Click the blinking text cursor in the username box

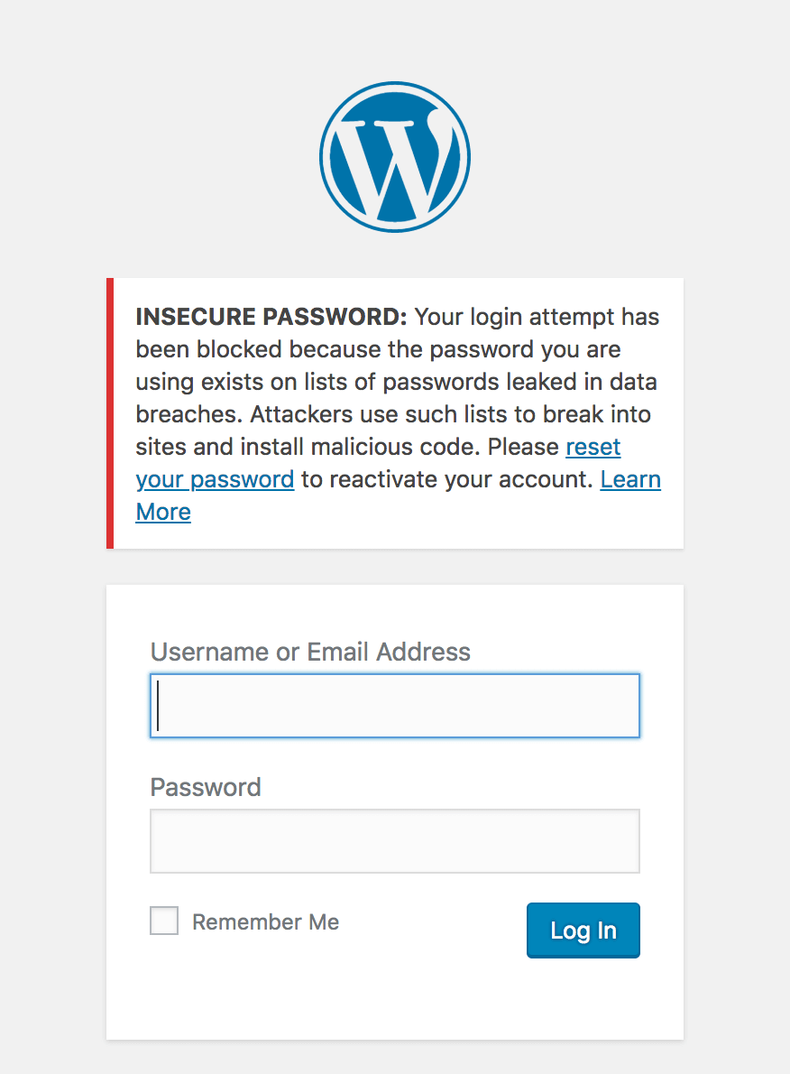159,705
